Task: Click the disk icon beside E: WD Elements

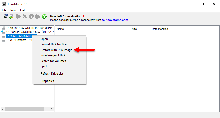Action: 3,41
